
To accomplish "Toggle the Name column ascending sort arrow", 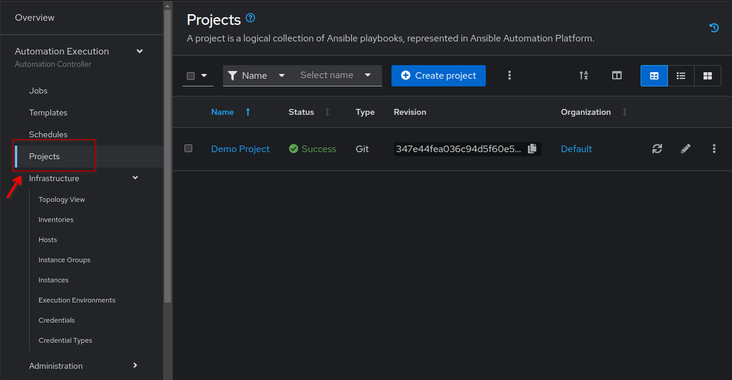I will 248,112.
